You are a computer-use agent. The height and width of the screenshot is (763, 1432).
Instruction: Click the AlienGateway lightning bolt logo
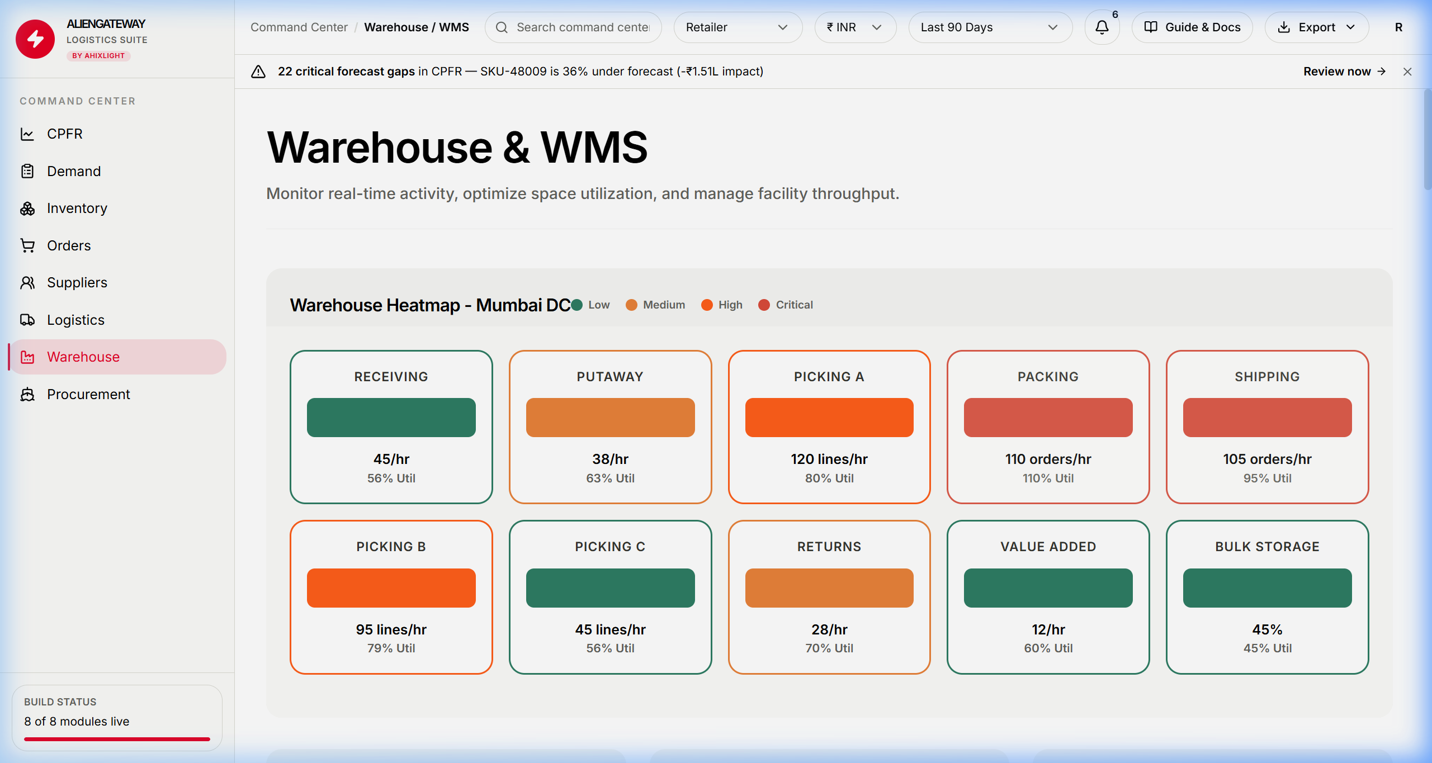(35, 39)
